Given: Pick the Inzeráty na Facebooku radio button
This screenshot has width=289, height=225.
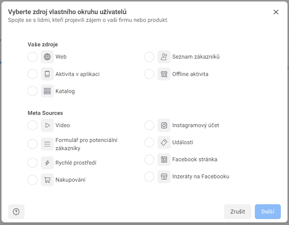Looking at the screenshot, I should [x=149, y=176].
